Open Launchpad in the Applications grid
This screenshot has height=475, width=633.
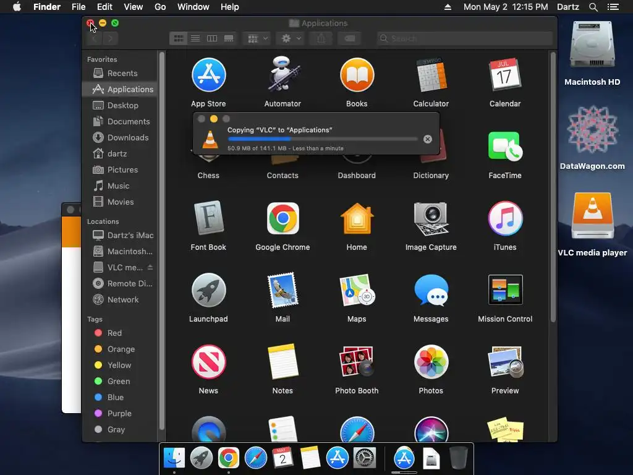[208, 290]
